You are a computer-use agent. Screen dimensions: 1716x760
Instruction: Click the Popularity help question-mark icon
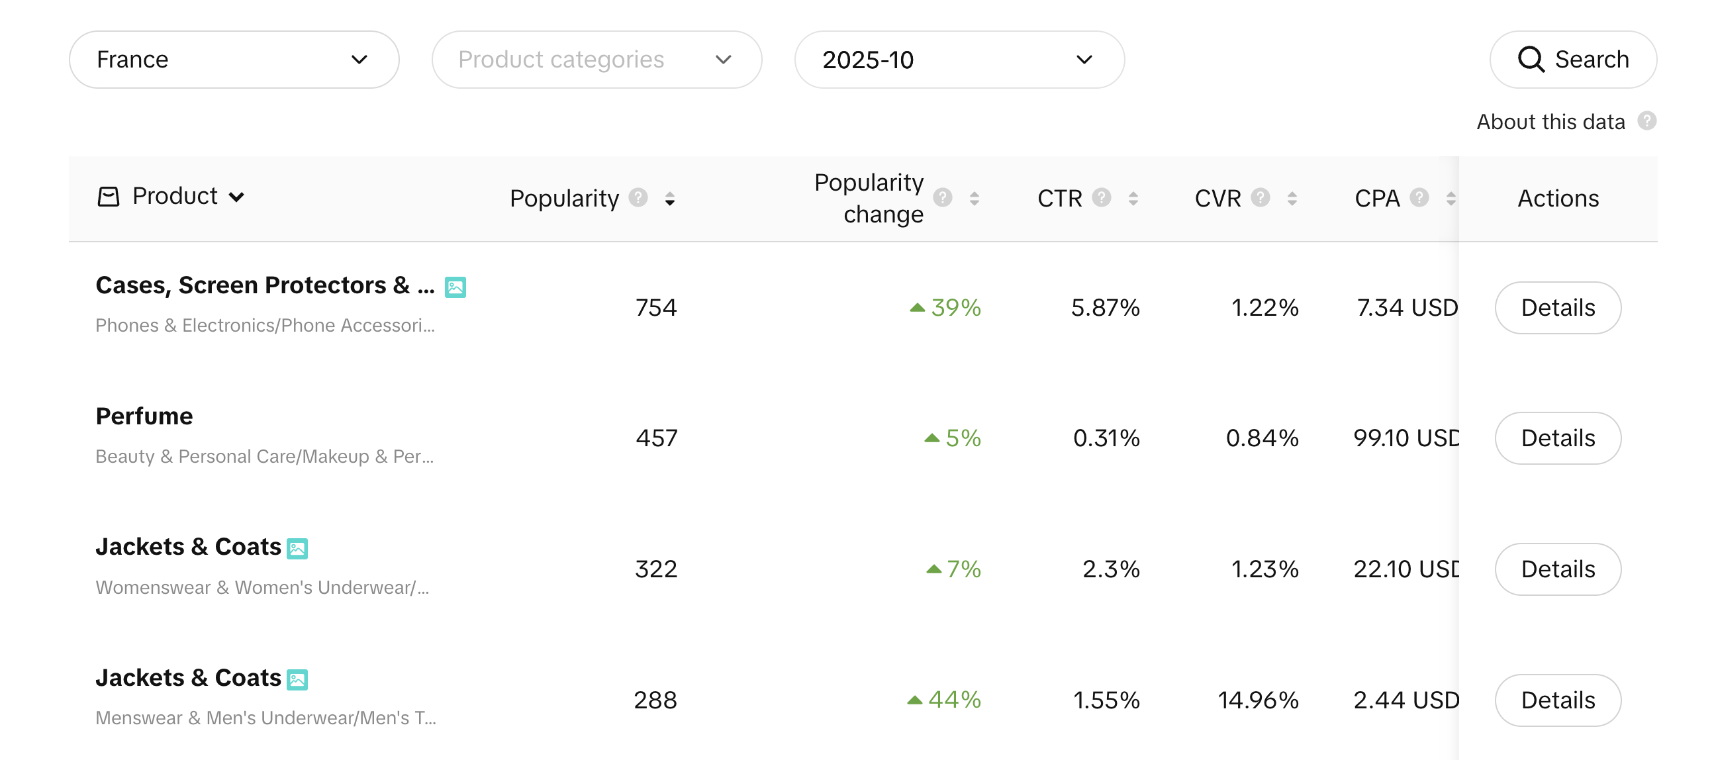click(x=638, y=198)
